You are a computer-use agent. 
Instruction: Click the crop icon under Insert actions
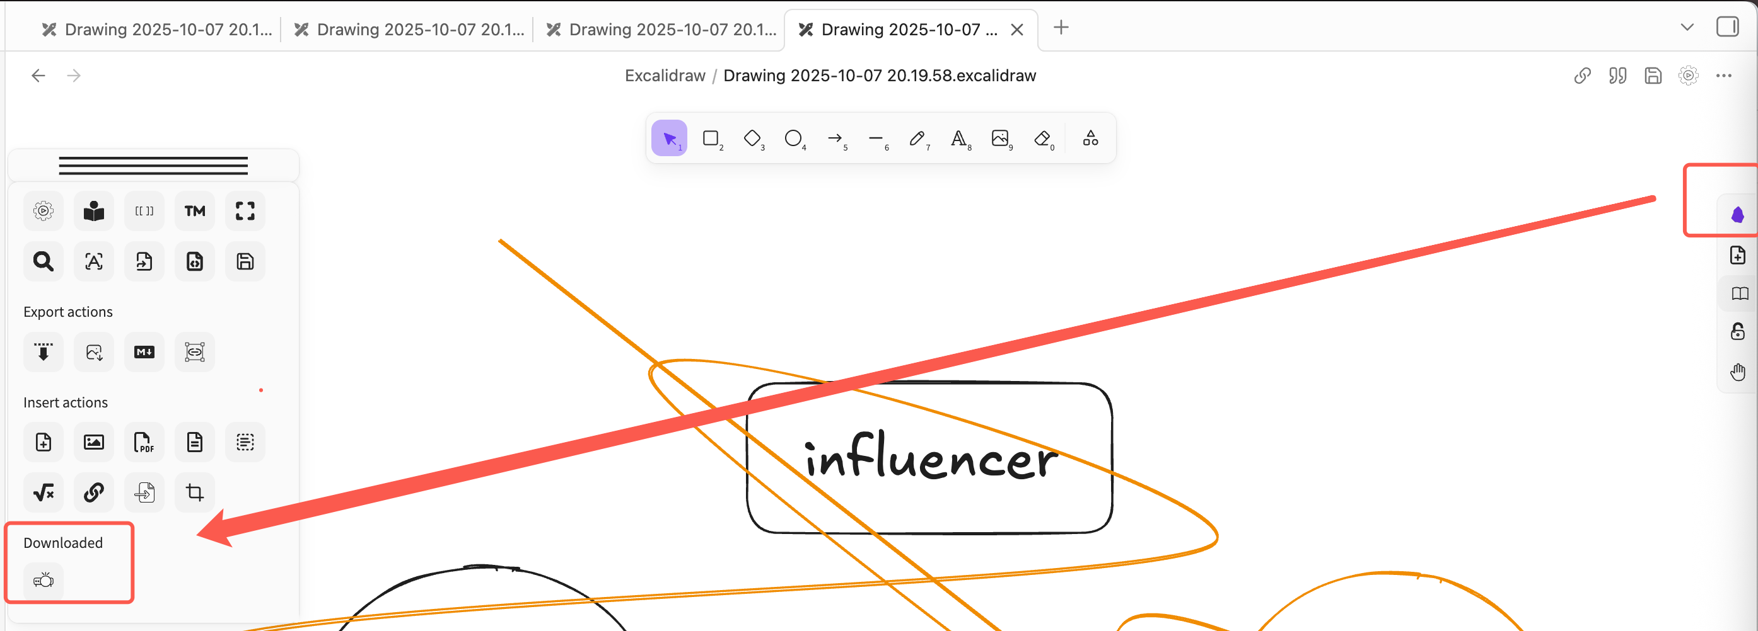coord(194,492)
